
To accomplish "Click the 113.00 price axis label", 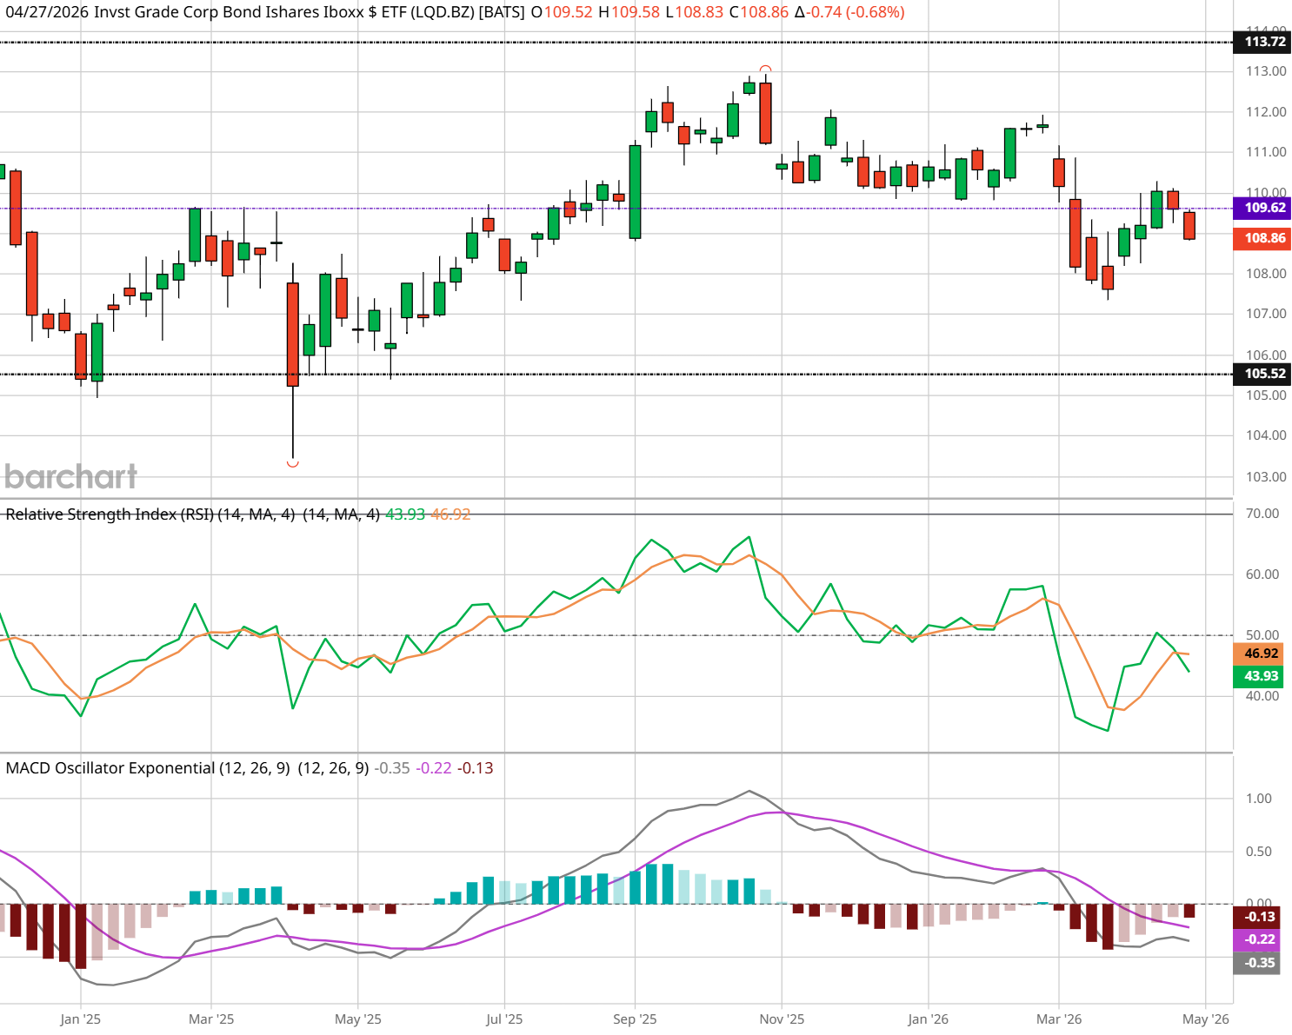I will point(1266,71).
